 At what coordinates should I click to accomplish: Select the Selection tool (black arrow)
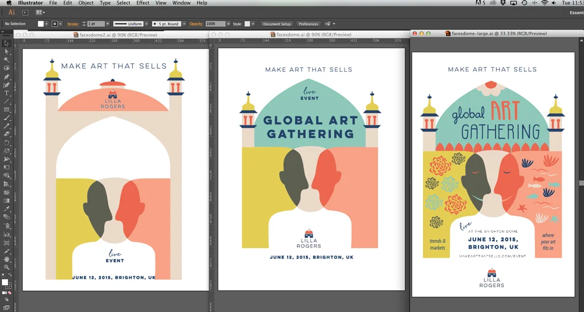6,43
